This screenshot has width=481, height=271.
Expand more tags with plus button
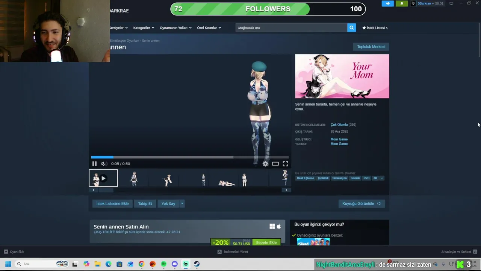382,178
